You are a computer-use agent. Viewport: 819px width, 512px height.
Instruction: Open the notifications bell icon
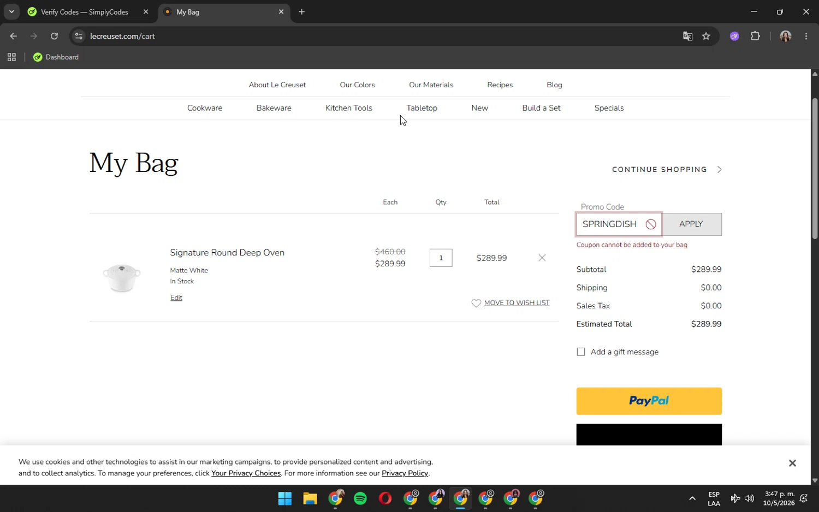point(804,498)
